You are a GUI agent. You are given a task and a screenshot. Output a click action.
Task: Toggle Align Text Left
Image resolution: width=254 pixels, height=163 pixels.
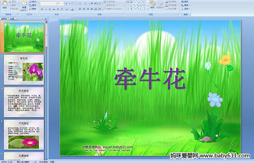pyautogui.click(x=80, y=9)
